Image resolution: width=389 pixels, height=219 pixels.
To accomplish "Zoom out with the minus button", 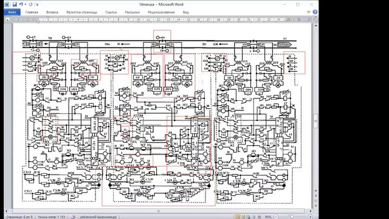I will point(275,217).
